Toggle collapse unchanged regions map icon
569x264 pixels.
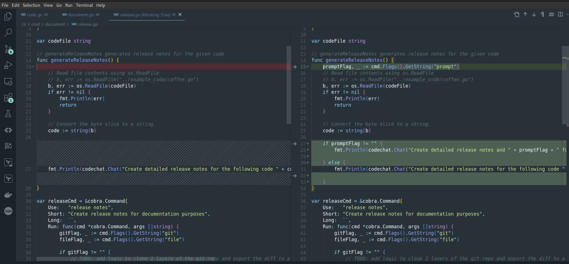pyautogui.click(x=551, y=14)
